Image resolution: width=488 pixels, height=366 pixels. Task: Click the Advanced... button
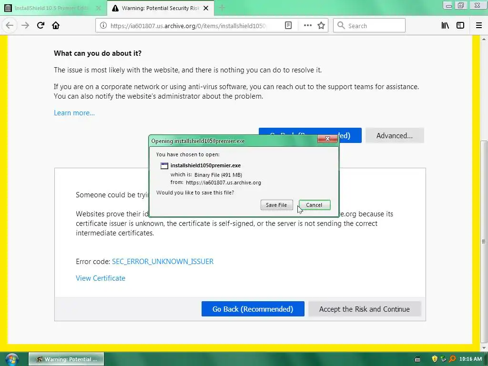[x=394, y=136]
